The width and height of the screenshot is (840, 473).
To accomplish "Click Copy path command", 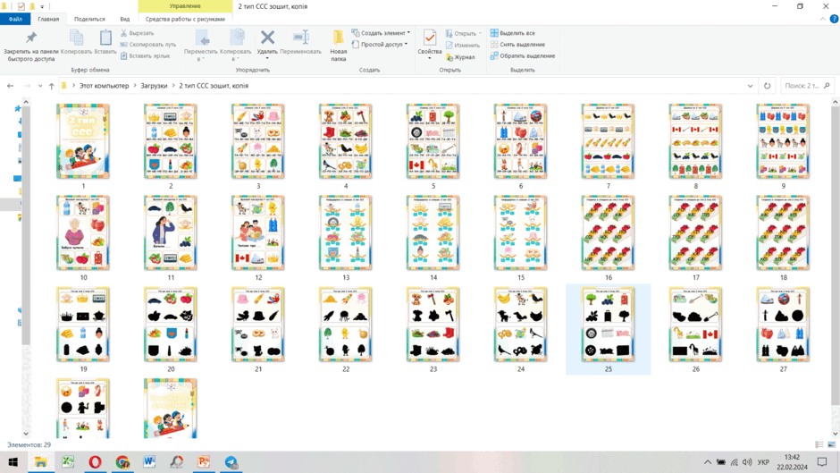I will [147, 45].
